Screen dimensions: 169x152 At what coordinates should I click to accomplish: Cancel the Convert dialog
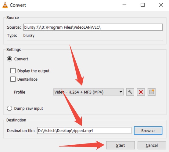point(152,145)
